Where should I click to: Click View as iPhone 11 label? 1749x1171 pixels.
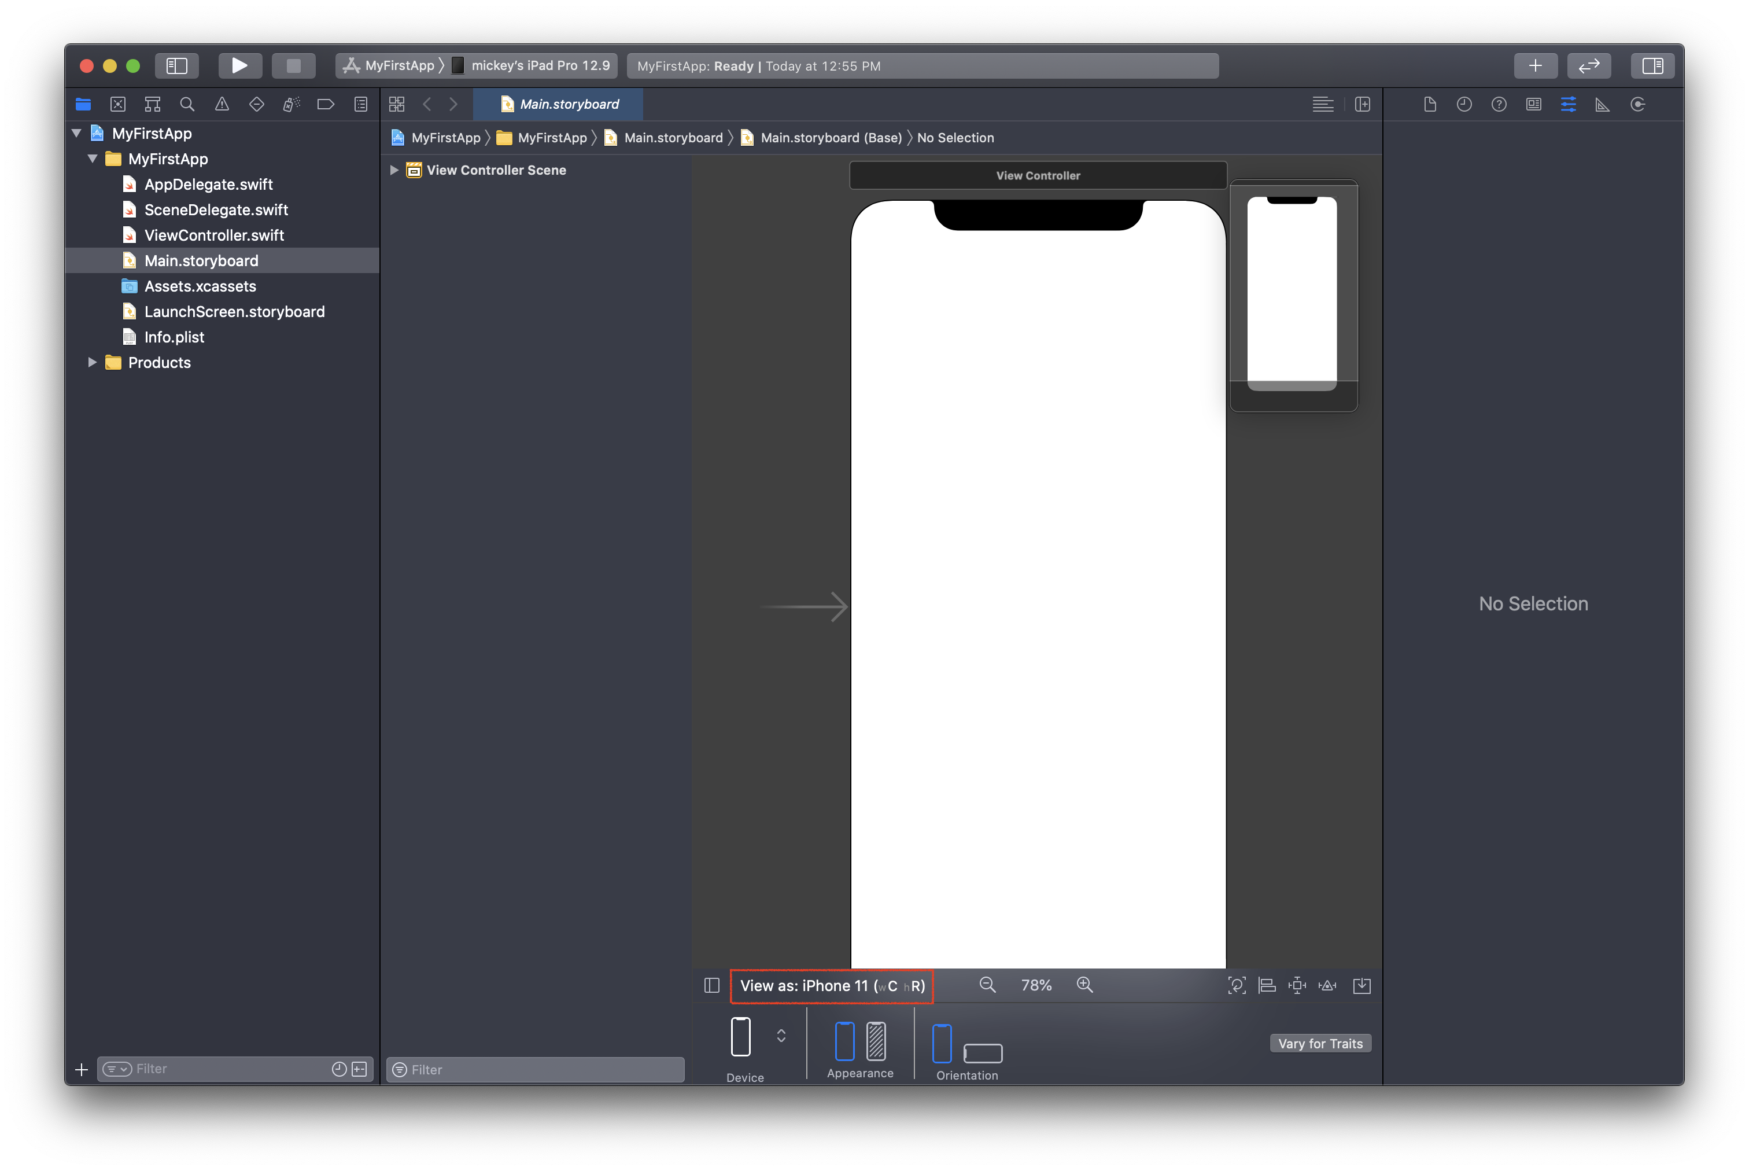point(832,985)
